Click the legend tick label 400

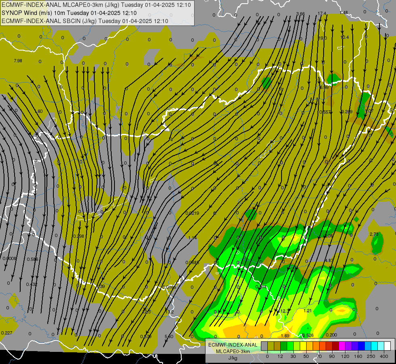pos(384,356)
